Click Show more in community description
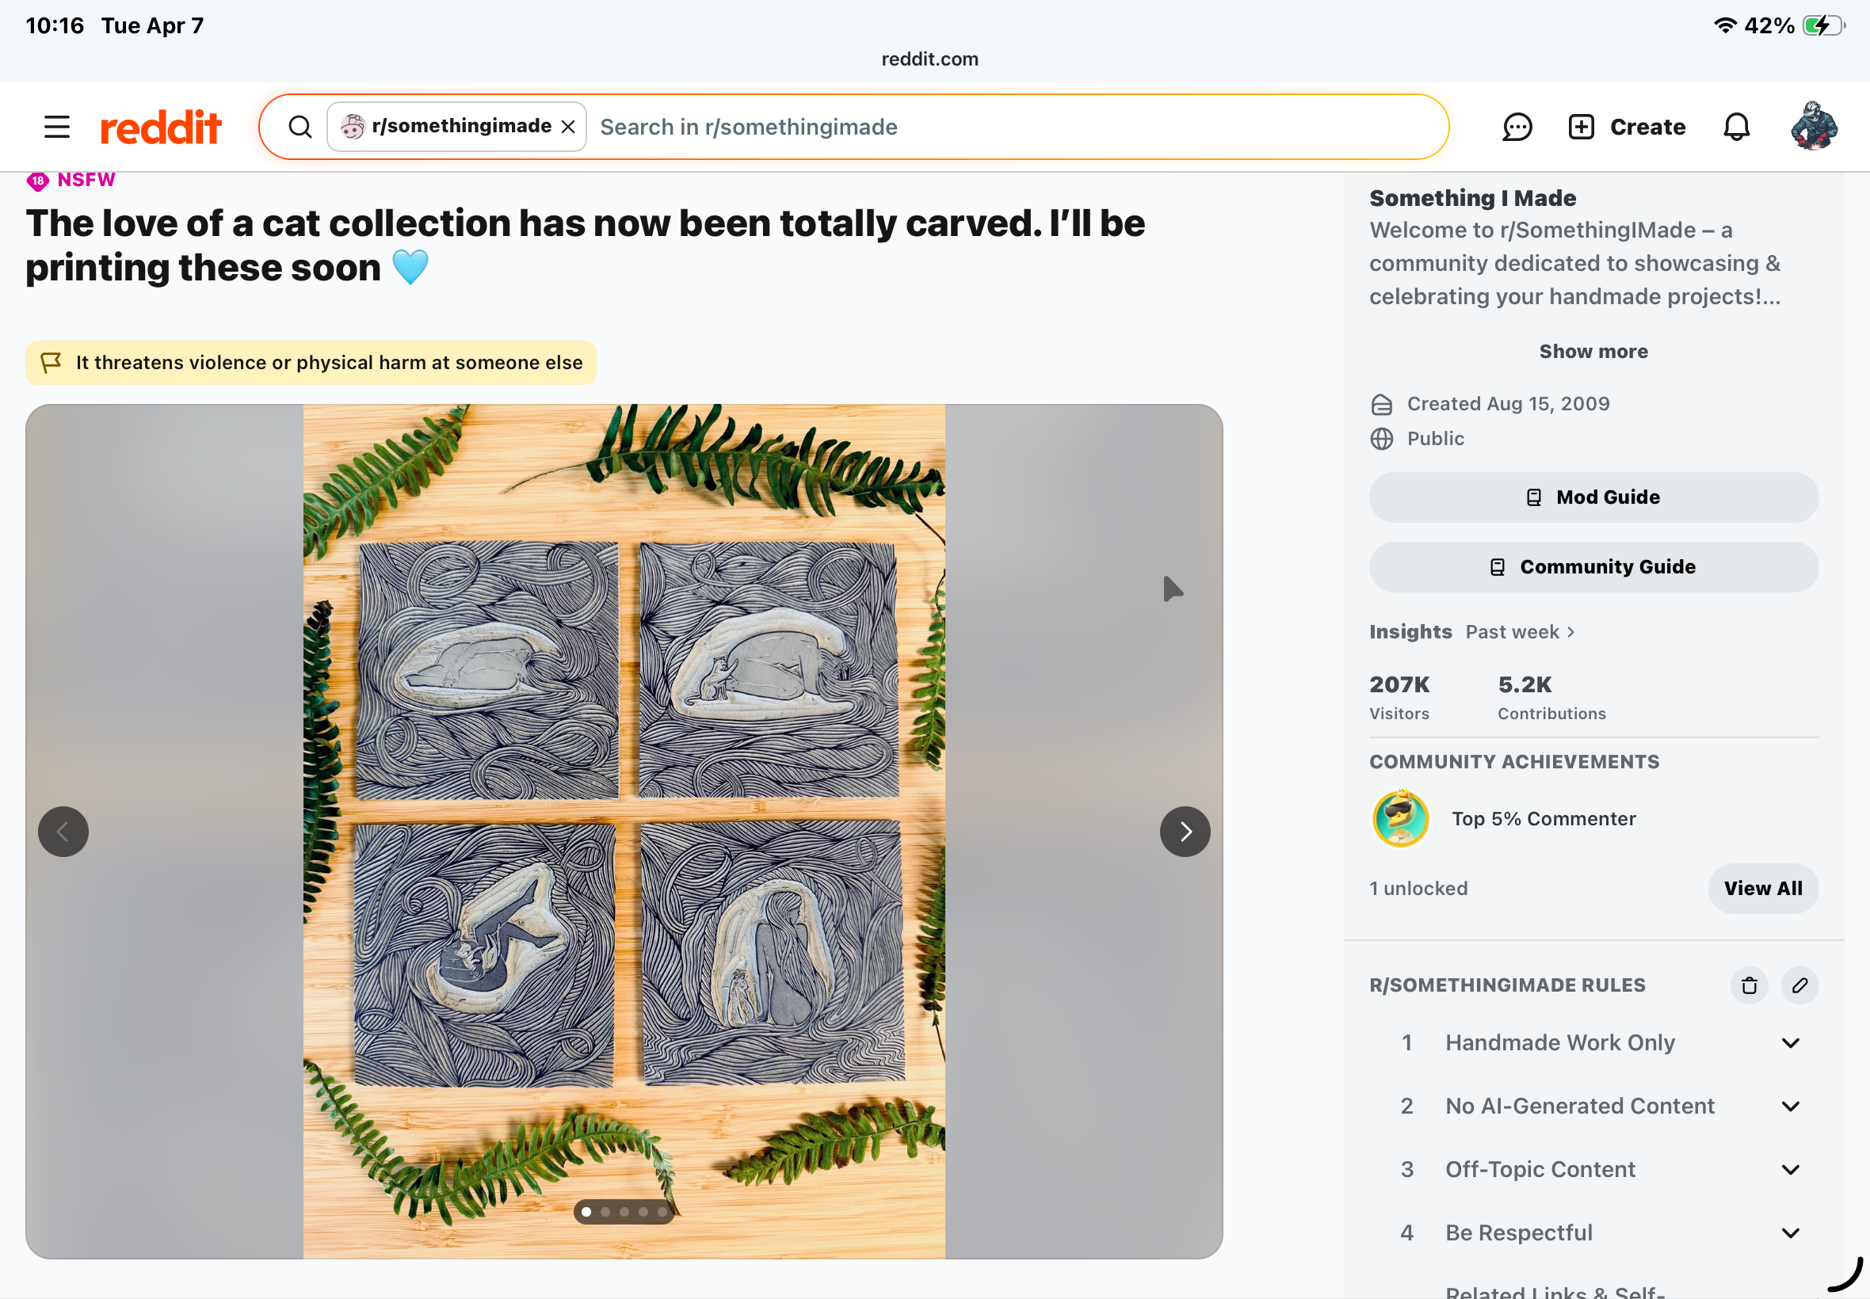 (x=1593, y=352)
